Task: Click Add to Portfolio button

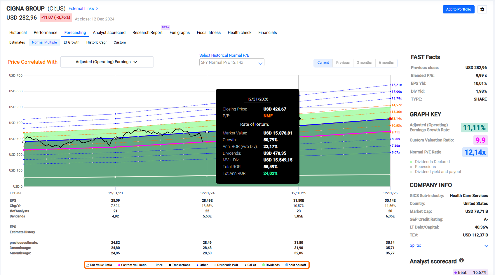Action: [459, 9]
